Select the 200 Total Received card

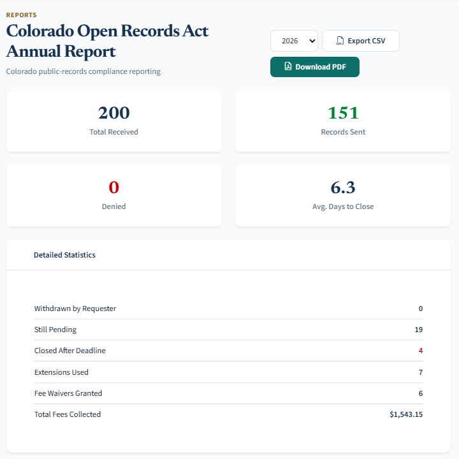[114, 122]
